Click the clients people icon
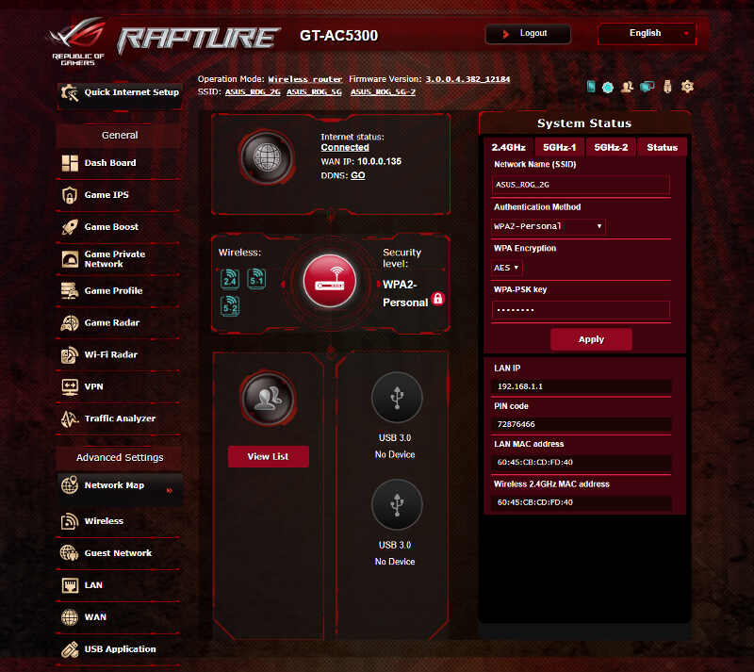 [x=268, y=398]
